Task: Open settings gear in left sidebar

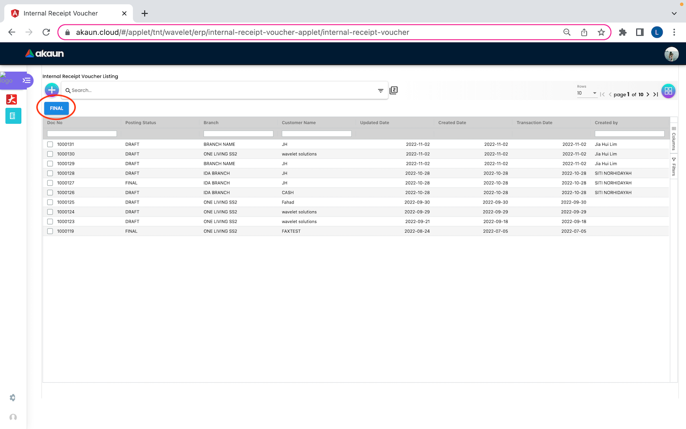Action: [x=13, y=398]
